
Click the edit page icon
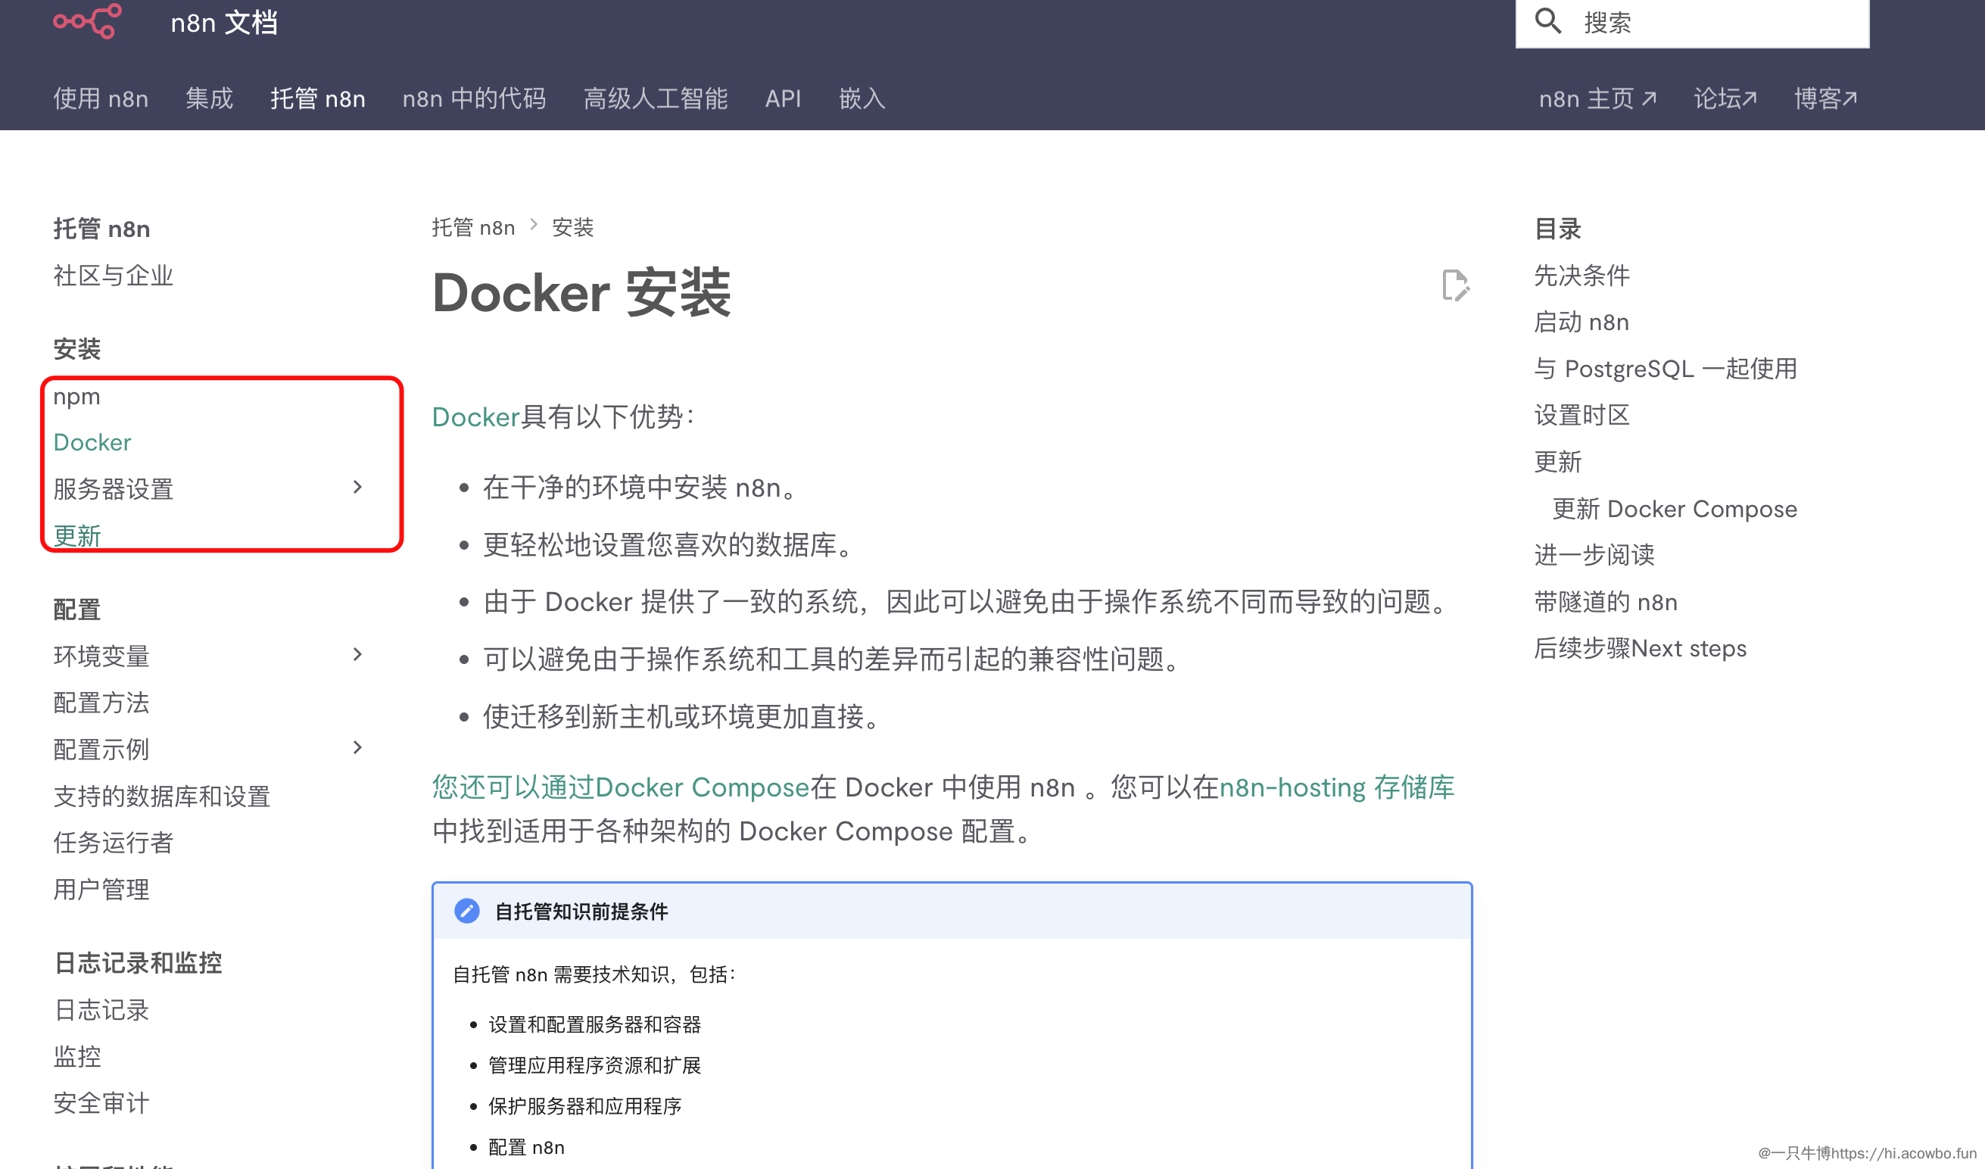(1455, 285)
